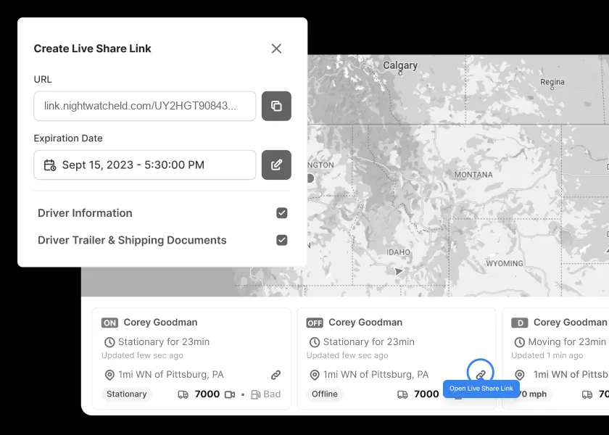Click the truck icon on the Stationary card
Viewport: 609px width, 435px height.
[x=183, y=394]
